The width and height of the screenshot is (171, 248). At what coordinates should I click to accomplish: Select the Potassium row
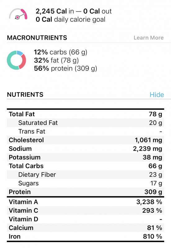pos(86,157)
